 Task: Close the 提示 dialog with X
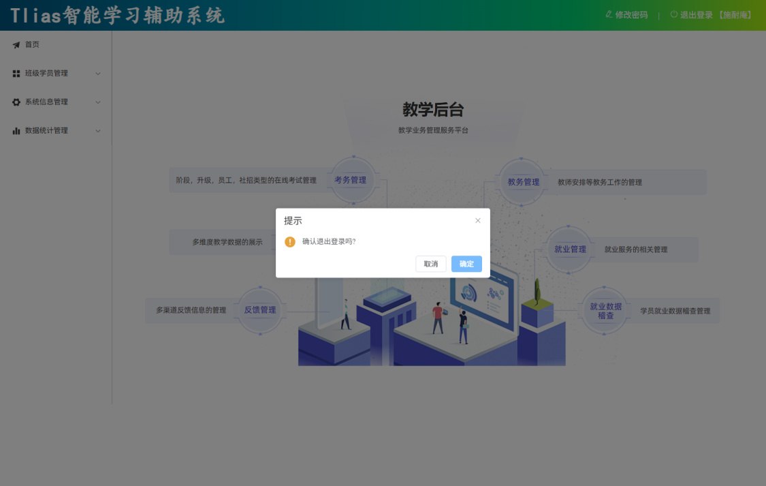pyautogui.click(x=478, y=221)
